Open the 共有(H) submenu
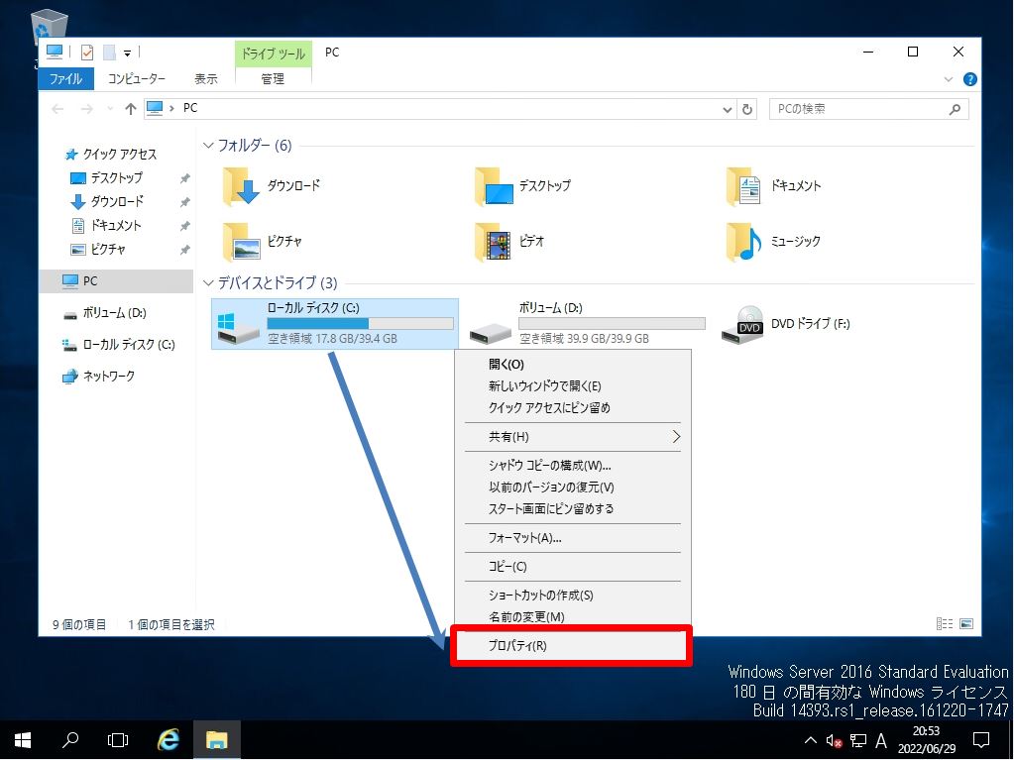This screenshot has width=1014, height=760. coord(573,437)
